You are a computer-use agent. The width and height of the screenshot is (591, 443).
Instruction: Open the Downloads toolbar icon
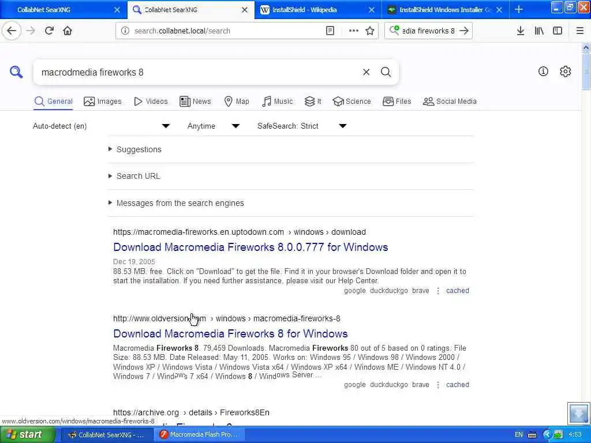pos(520,31)
